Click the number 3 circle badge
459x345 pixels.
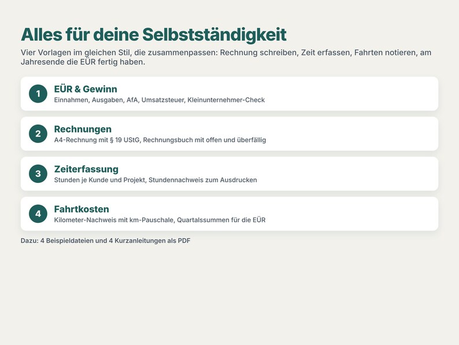pyautogui.click(x=38, y=174)
